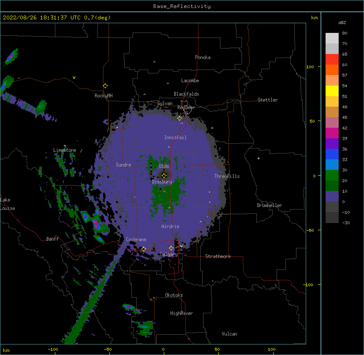The width and height of the screenshot is (364, 355).
Task: Click the magenta storm cell northeast of Banff
Action: pyautogui.click(x=96, y=224)
